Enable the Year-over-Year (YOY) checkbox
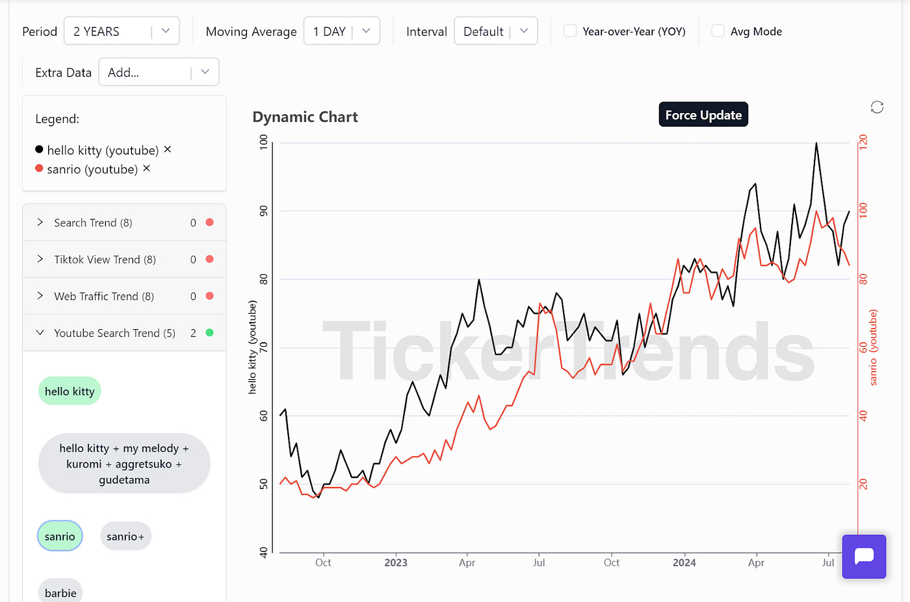 [570, 31]
